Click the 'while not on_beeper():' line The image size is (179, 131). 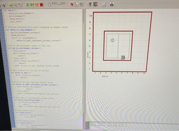[x=24, y=38]
